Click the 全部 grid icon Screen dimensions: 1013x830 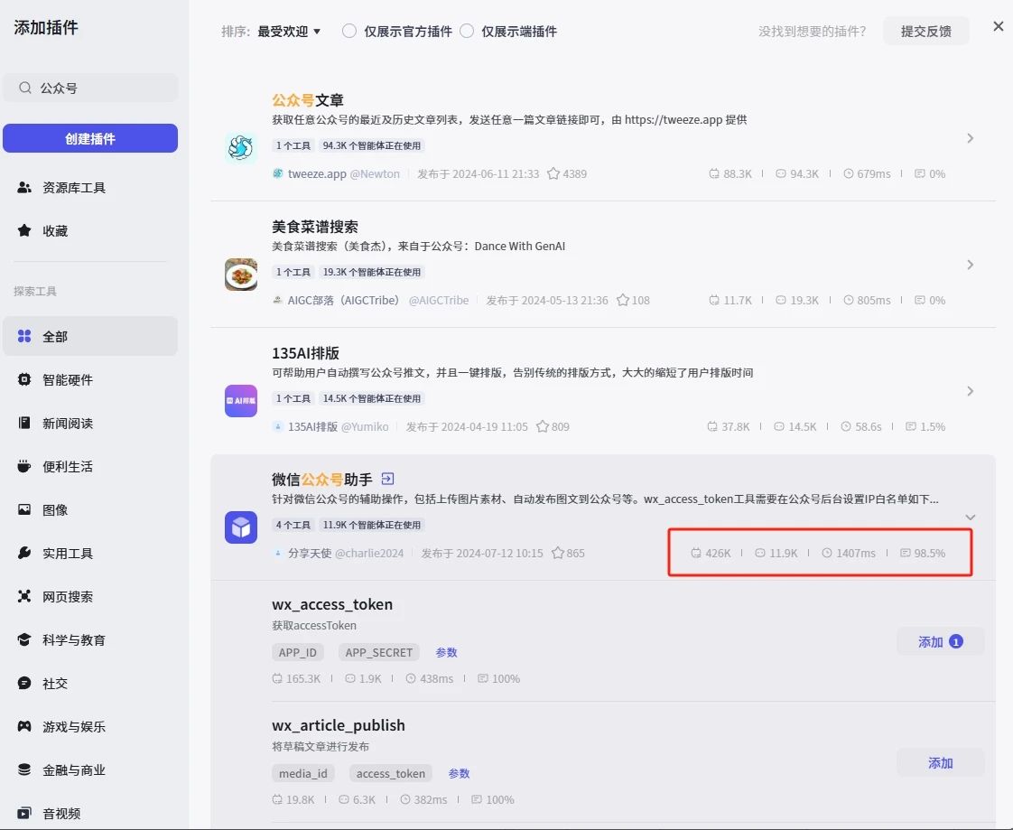click(24, 336)
